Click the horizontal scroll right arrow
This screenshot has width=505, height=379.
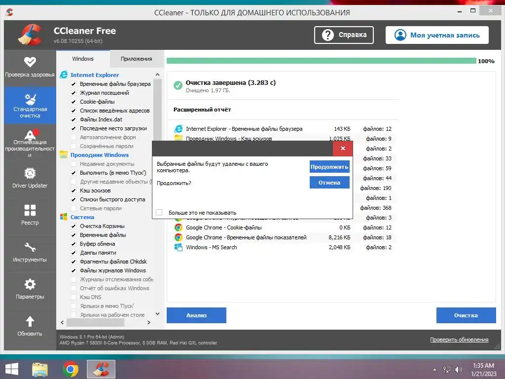(149, 322)
